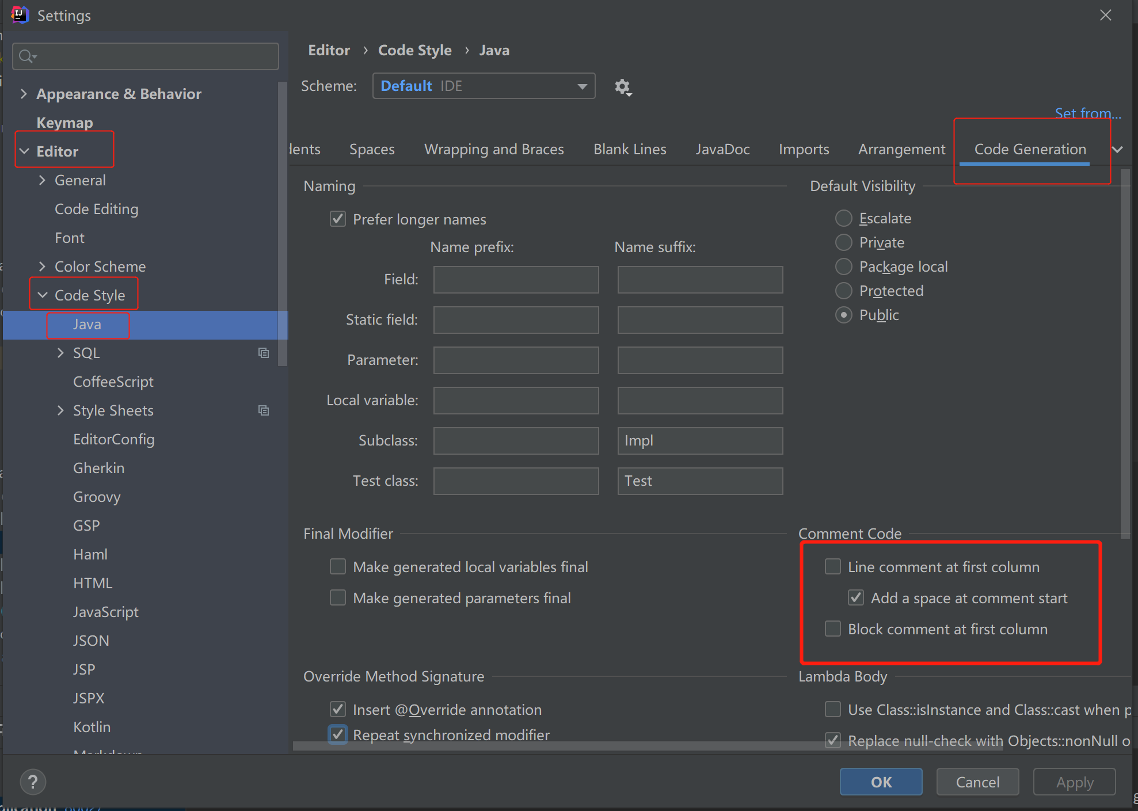The height and width of the screenshot is (811, 1138).
Task: Click the Set from... link
Action: coord(1087,113)
